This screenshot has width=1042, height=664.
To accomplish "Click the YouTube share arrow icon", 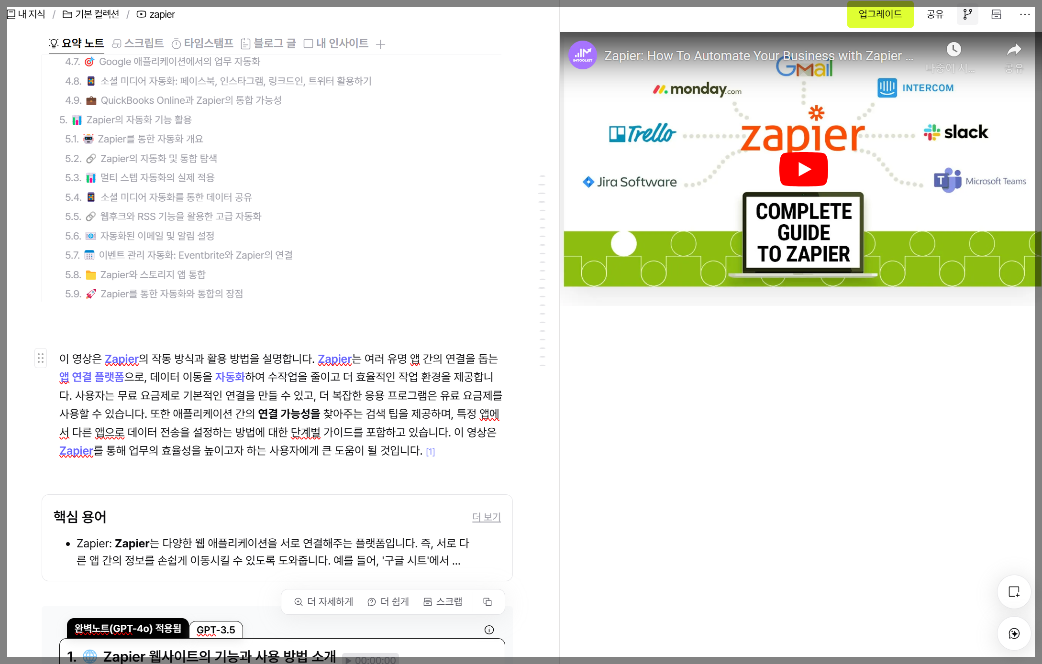I will (1014, 49).
